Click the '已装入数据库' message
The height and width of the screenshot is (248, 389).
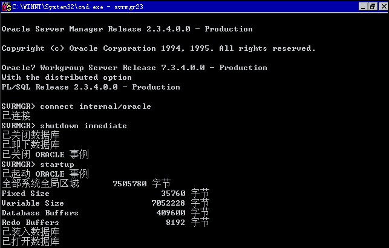pyautogui.click(x=31, y=232)
